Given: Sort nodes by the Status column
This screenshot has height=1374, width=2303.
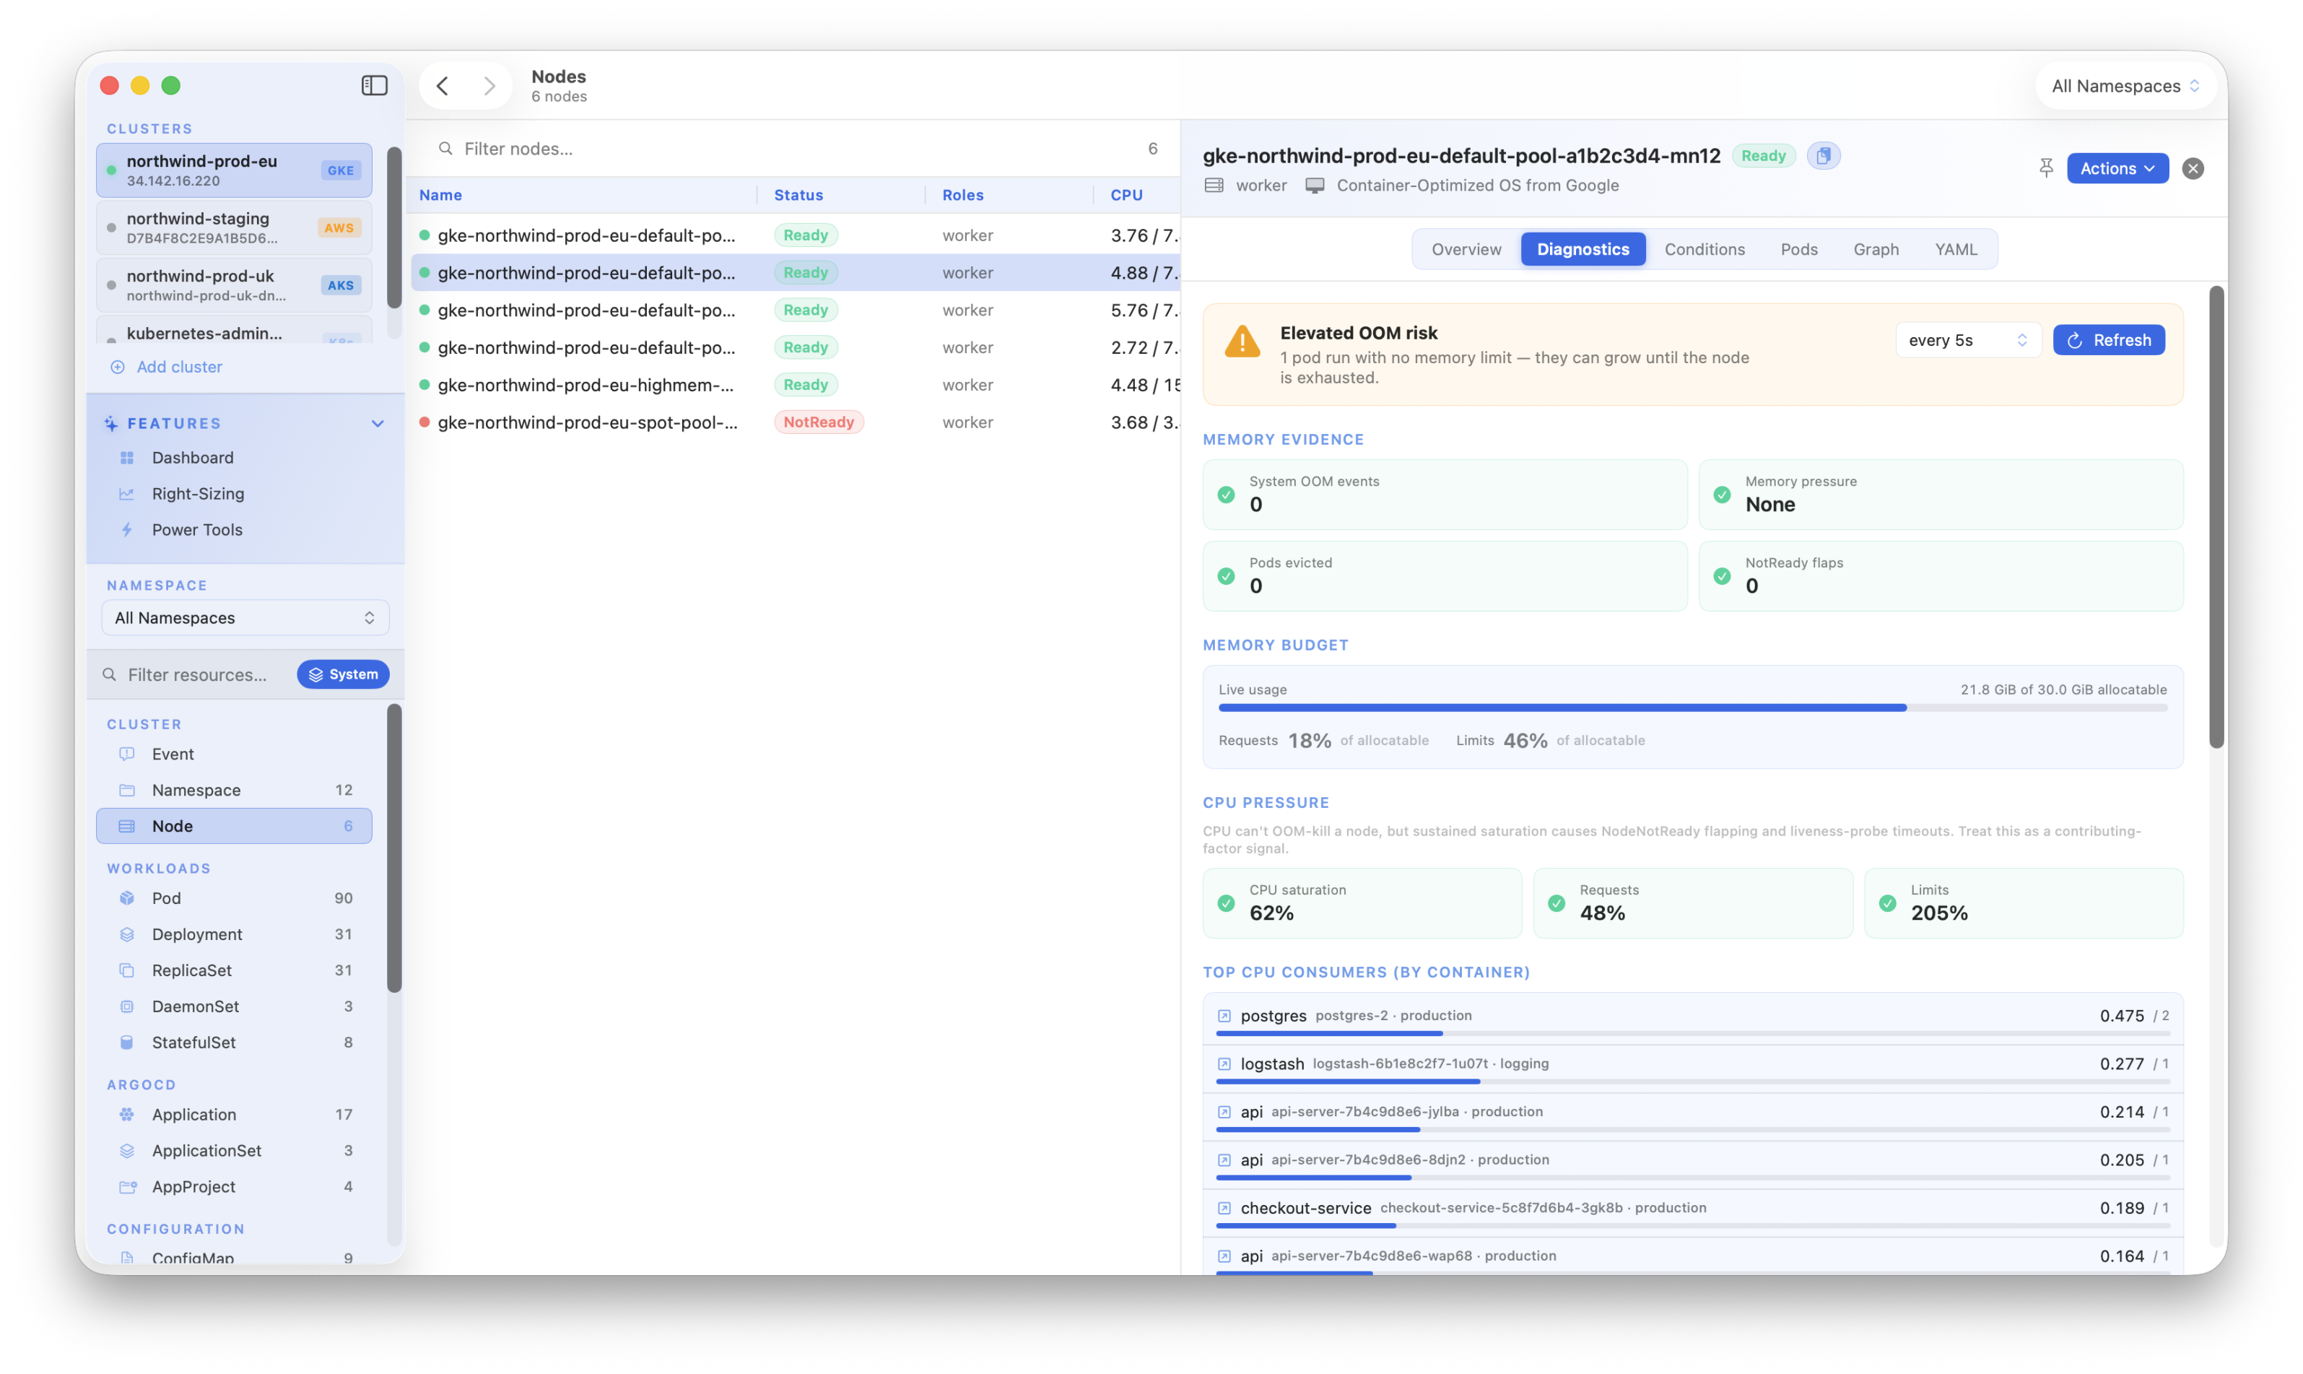Looking at the screenshot, I should pyautogui.click(x=798, y=194).
